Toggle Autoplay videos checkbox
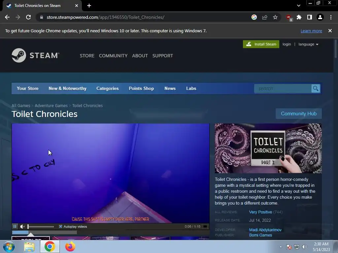 click(x=61, y=226)
